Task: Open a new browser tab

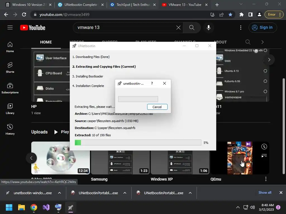Action: [217, 5]
